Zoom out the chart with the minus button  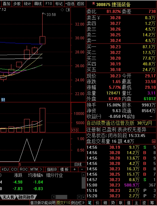coord(82,169)
